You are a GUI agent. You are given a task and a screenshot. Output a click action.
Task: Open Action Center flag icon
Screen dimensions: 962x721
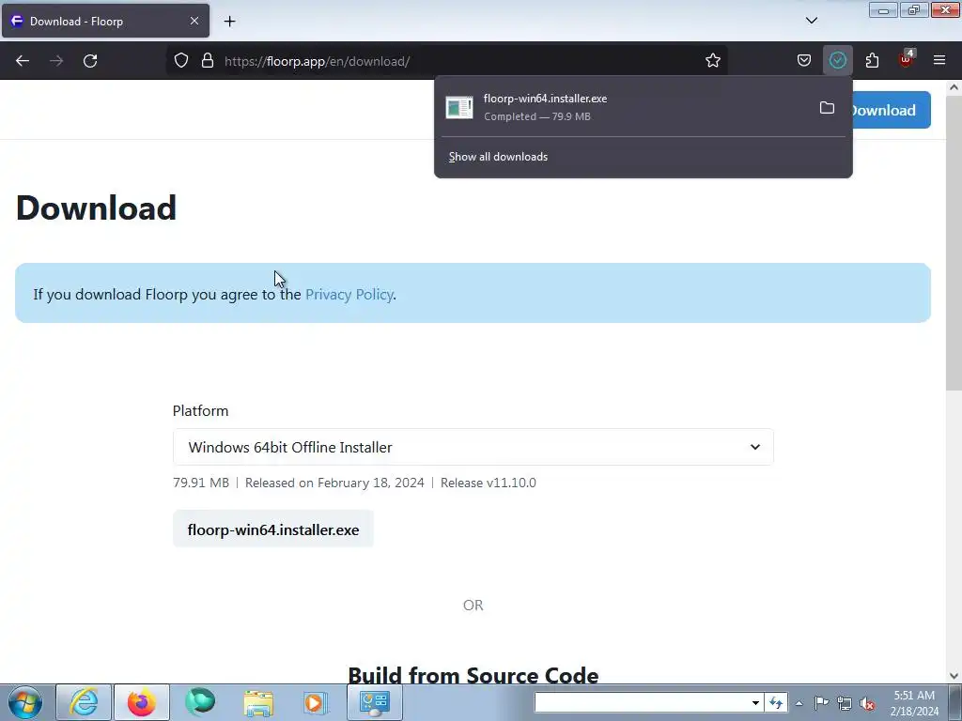click(x=821, y=703)
